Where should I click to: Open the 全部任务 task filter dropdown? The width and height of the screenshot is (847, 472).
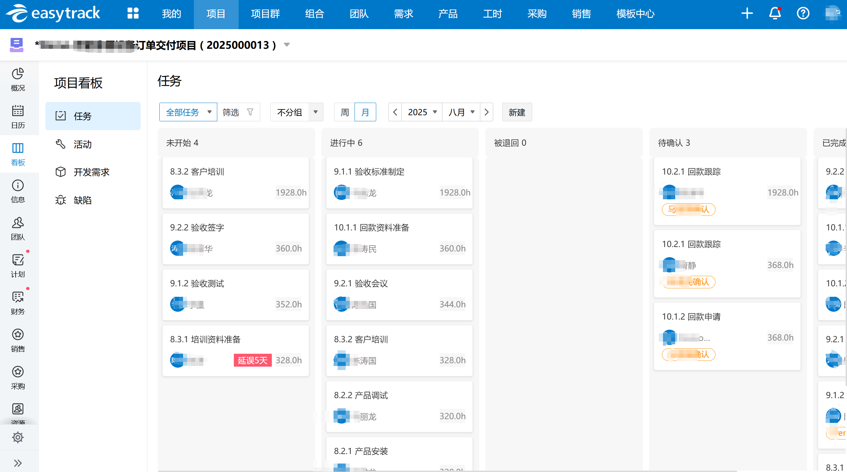pos(188,112)
